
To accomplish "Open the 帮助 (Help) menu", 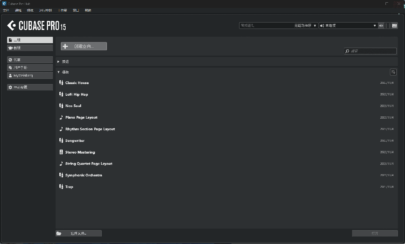I will [x=88, y=11].
